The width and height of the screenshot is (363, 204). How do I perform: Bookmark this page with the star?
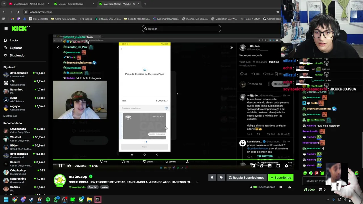(278, 12)
